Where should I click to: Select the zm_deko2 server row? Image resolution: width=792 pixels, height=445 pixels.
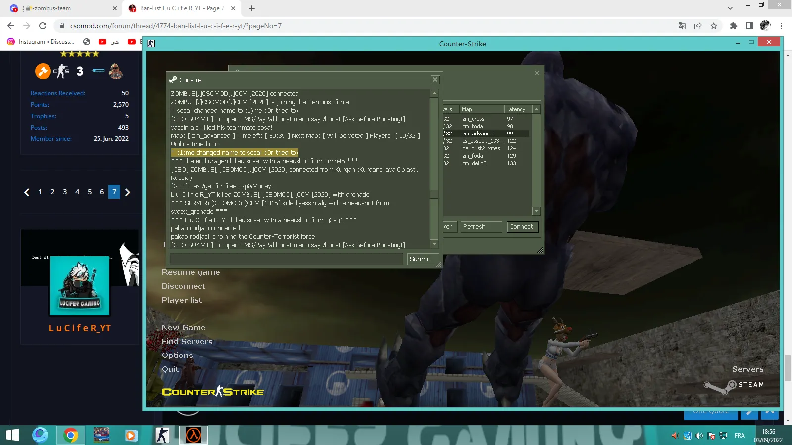486,163
